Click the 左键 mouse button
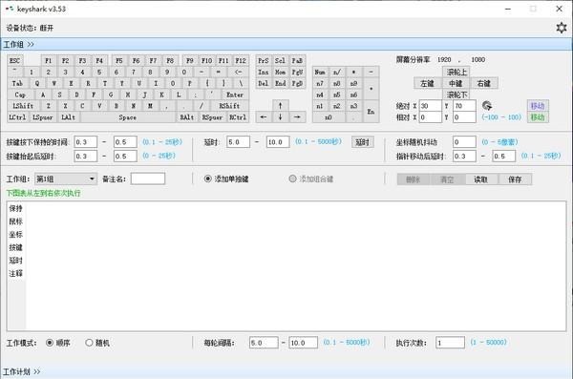Viewport: 573px width, 379px height. pyautogui.click(x=427, y=83)
